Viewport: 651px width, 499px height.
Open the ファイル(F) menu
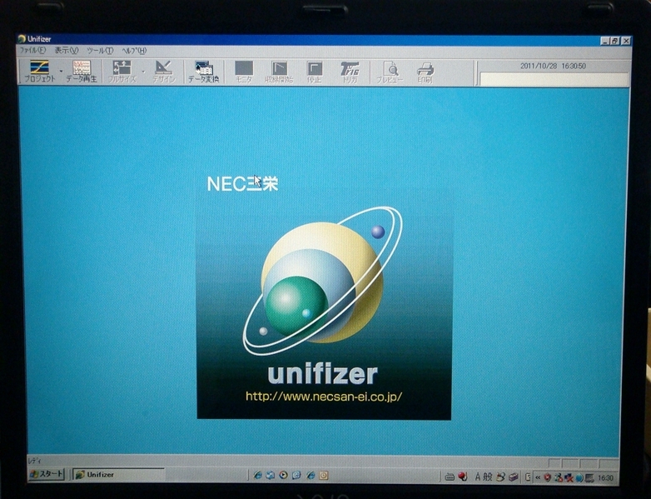tap(32, 50)
